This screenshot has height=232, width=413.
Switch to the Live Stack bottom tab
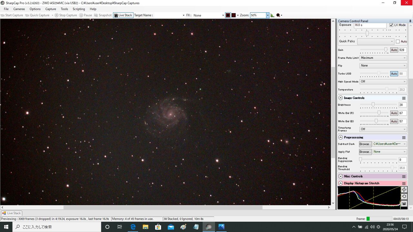coord(11,213)
